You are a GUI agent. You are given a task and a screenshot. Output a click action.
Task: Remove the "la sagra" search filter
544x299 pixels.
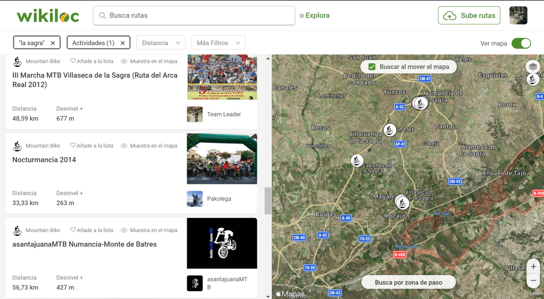coord(53,43)
